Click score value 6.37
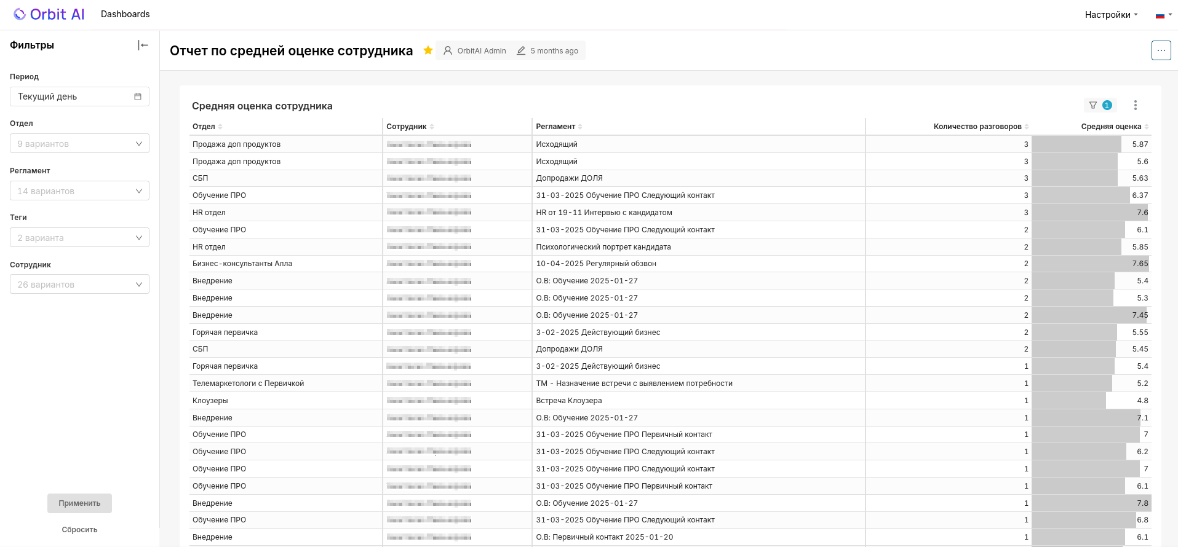 [1140, 195]
